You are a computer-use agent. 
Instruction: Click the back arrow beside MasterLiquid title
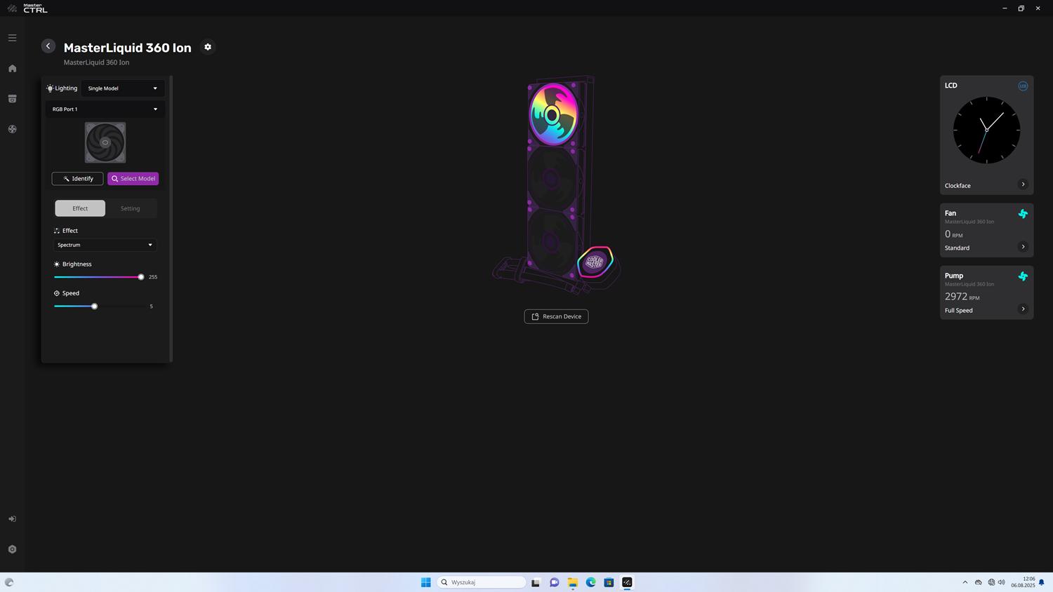click(x=48, y=46)
